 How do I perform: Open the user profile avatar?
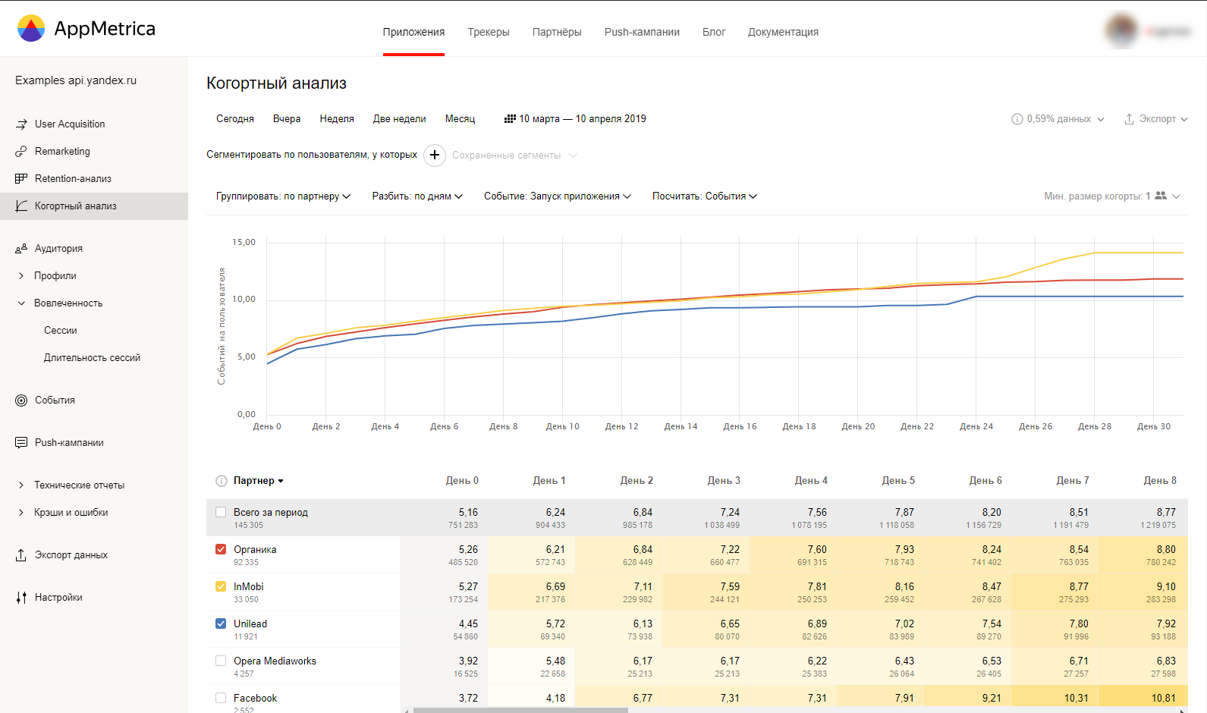pyautogui.click(x=1122, y=31)
